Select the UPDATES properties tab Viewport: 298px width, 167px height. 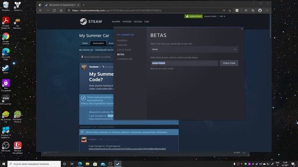(x=122, y=45)
